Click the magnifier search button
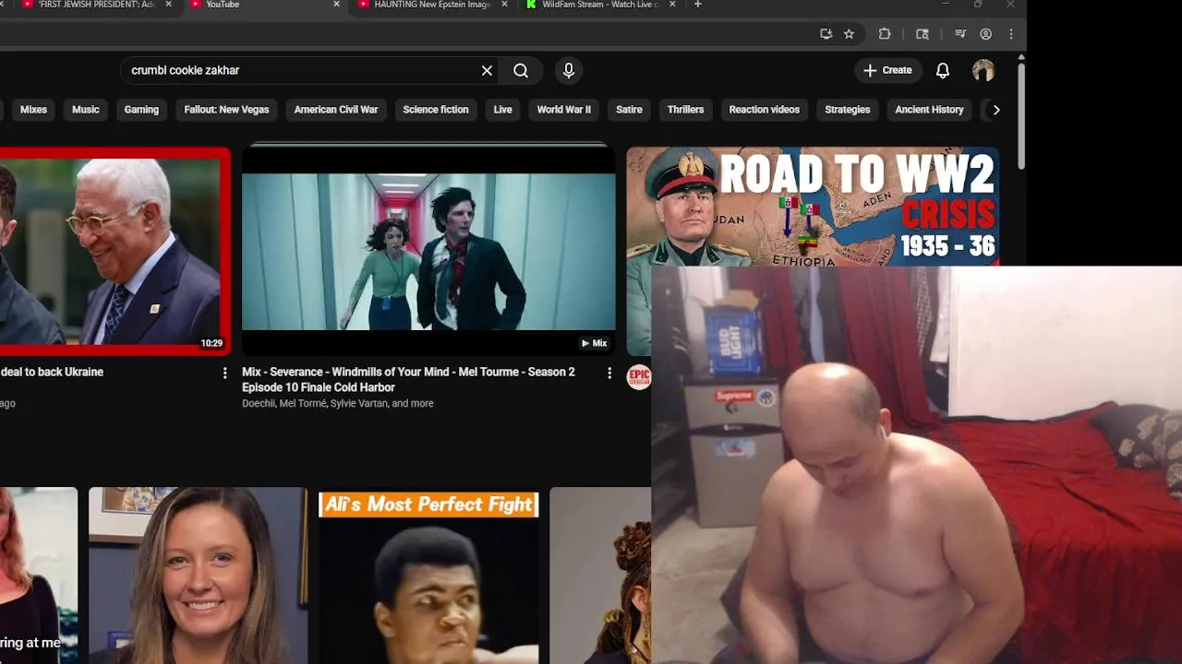 click(x=521, y=71)
